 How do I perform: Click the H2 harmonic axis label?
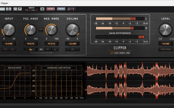(41, 98)
